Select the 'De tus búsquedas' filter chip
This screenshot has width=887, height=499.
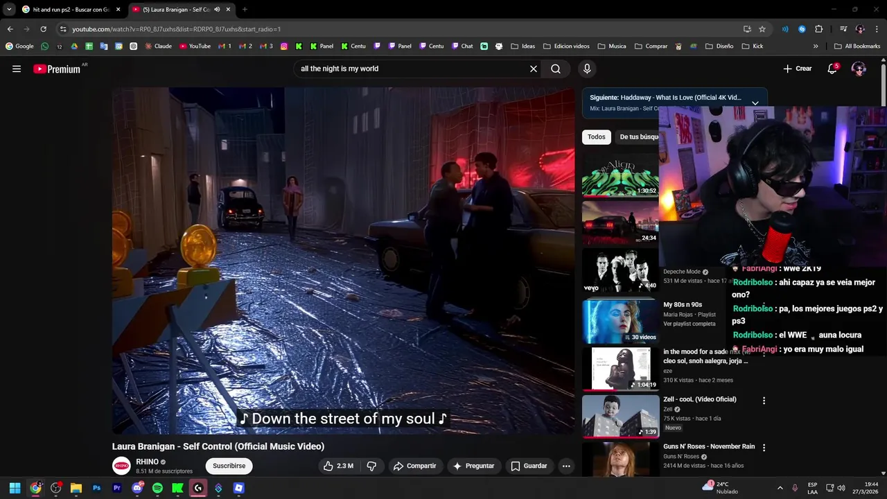[638, 137]
